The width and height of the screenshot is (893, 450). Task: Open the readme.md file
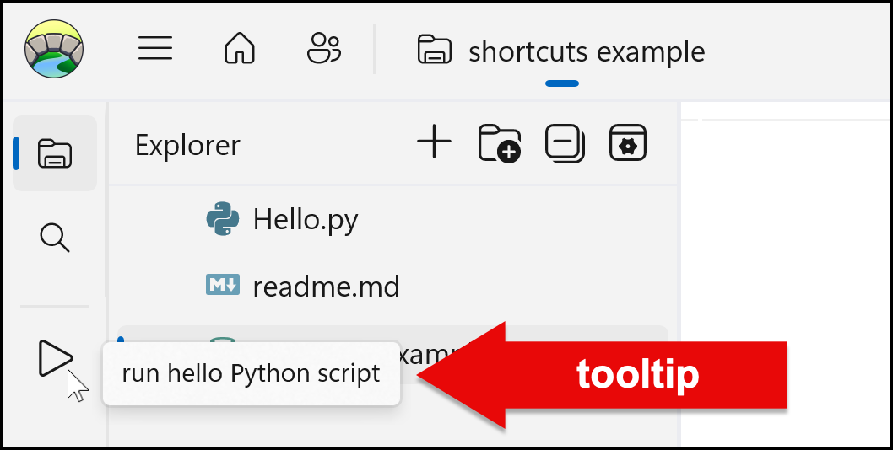(326, 287)
